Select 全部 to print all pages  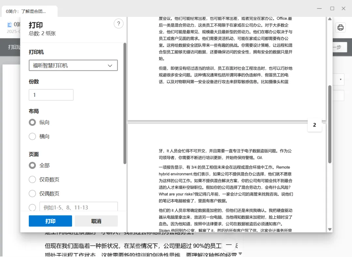point(32,165)
